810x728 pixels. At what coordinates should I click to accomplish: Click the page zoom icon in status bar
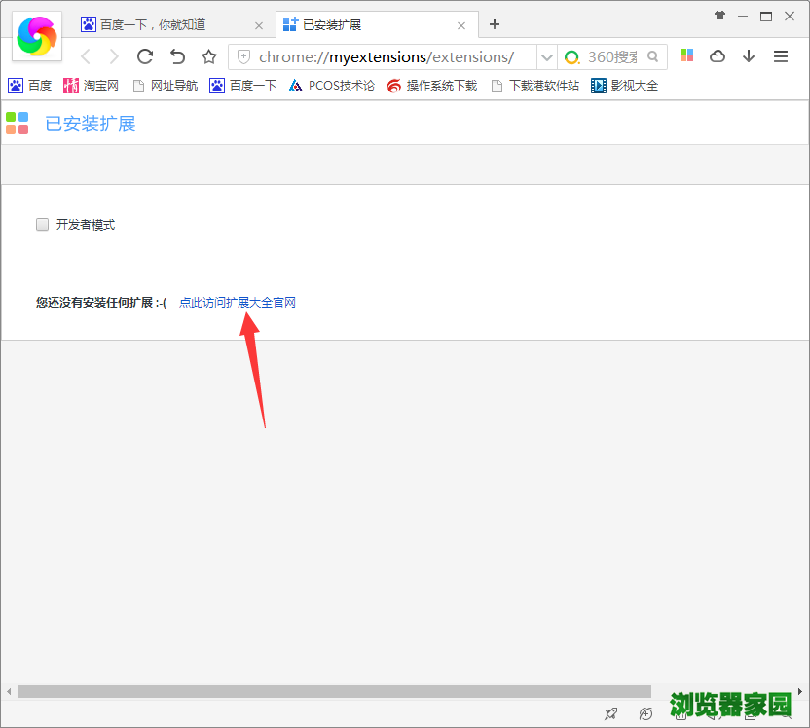[x=646, y=713]
